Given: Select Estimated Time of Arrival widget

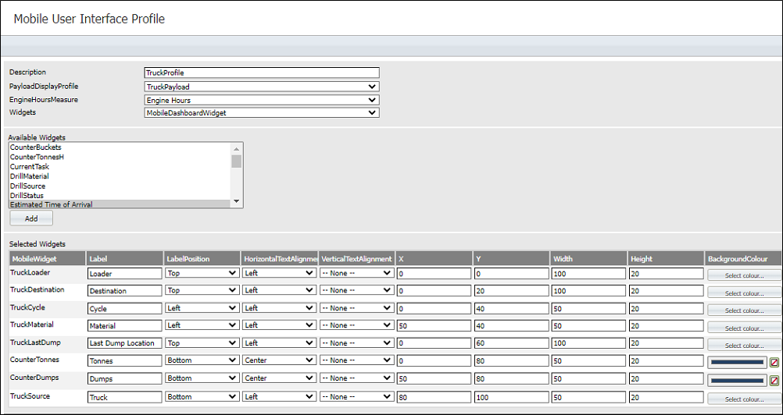Looking at the screenshot, I should (x=120, y=204).
